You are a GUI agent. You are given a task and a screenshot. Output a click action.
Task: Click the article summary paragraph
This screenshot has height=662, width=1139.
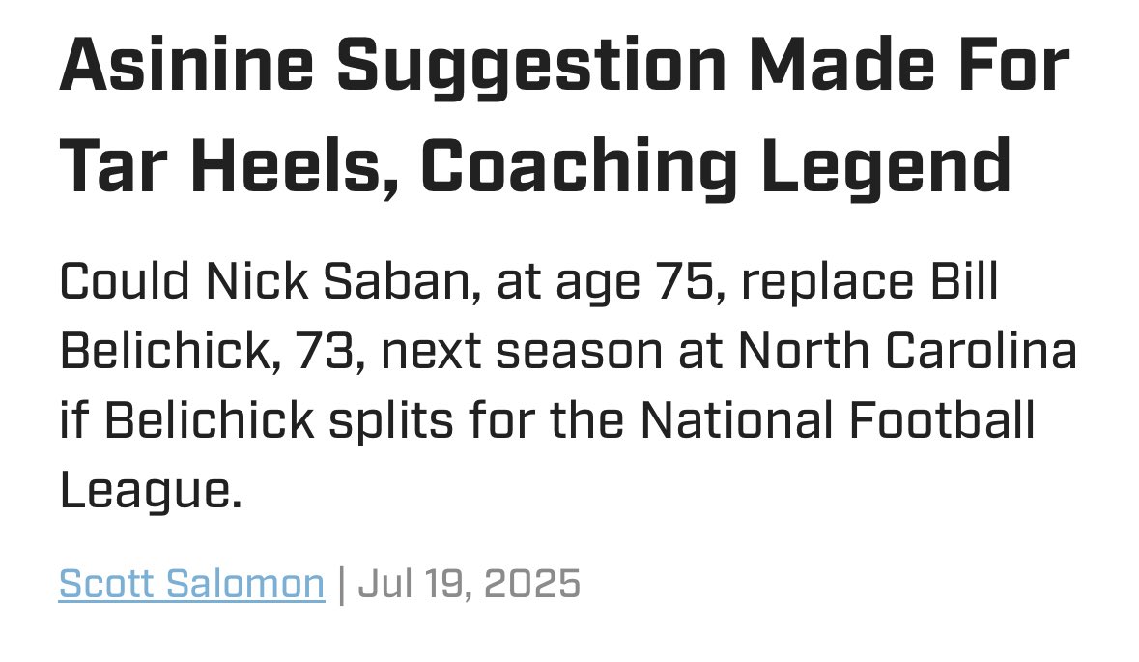[x=568, y=387]
